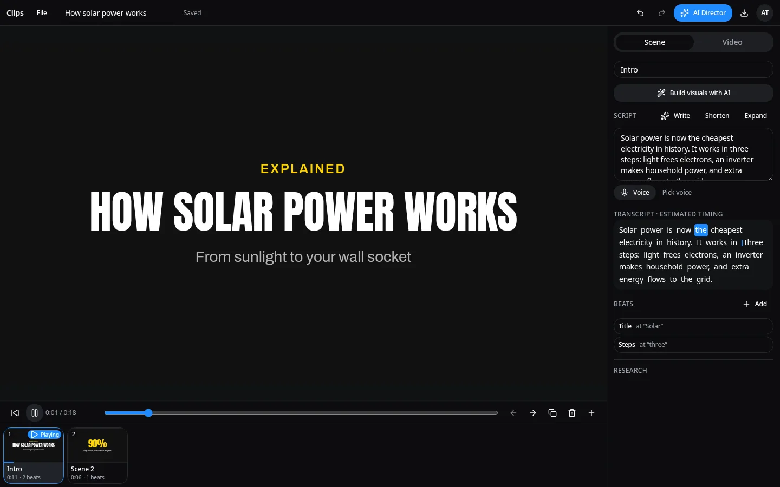Click the word "inverter" in the transcript
Screen dimensions: 780x487
(x=749, y=255)
